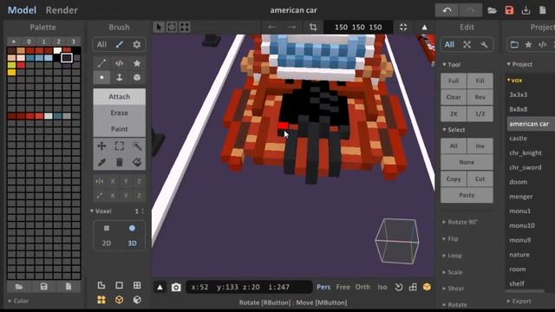Select the star brush icon in the Brush panel
Viewport: 555px width, 312px height.
point(137,63)
